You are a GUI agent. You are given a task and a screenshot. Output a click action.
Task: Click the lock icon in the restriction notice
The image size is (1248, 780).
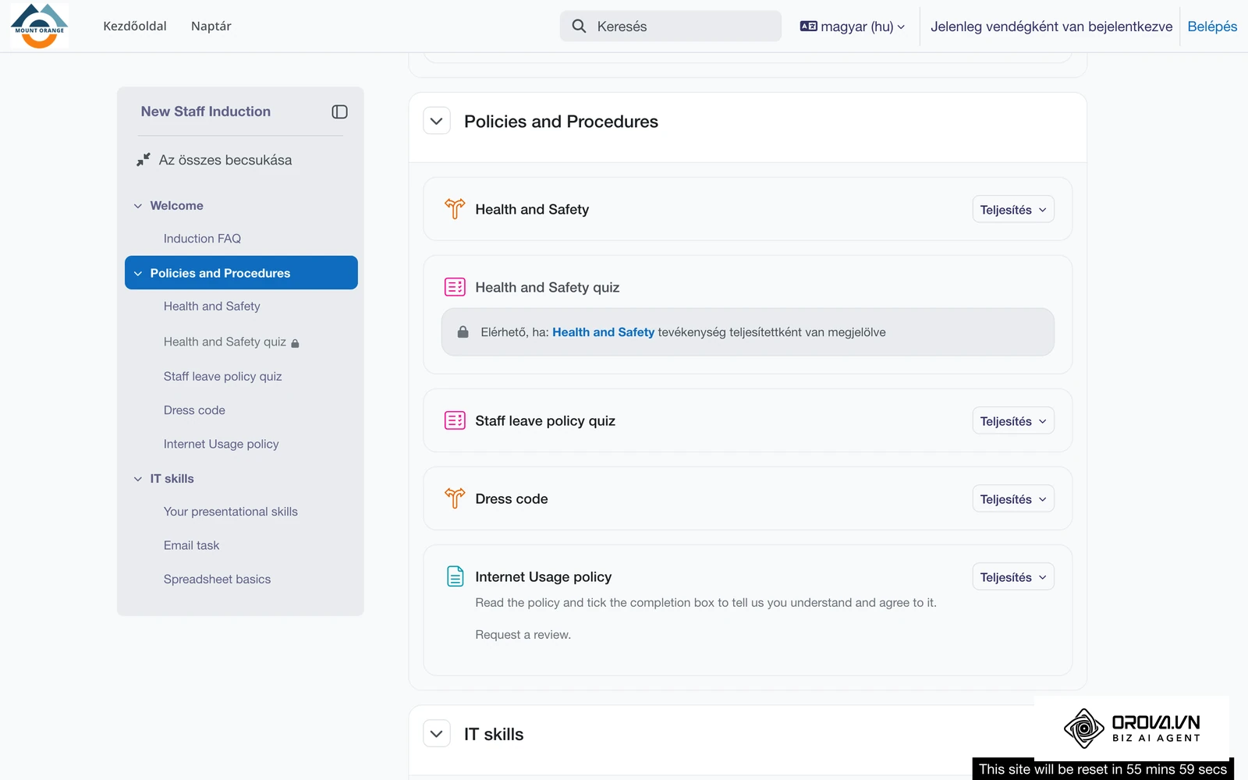pos(463,332)
